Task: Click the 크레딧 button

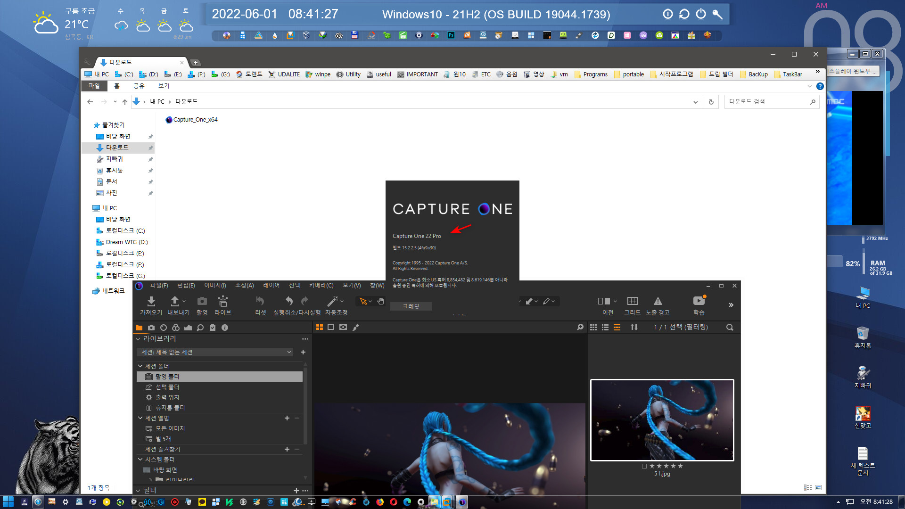Action: coord(411,306)
